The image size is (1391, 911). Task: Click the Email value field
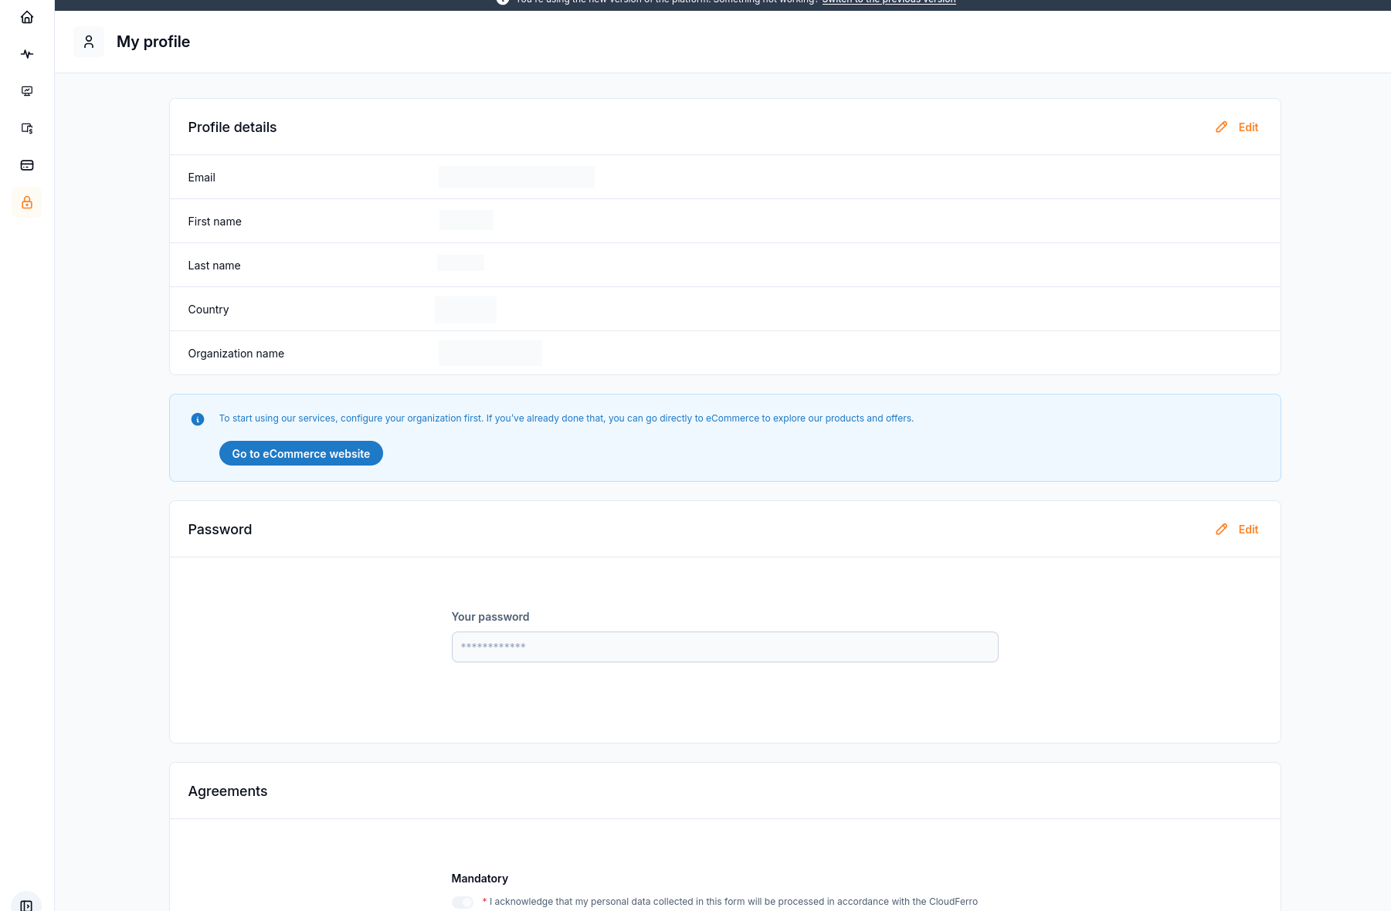click(517, 177)
